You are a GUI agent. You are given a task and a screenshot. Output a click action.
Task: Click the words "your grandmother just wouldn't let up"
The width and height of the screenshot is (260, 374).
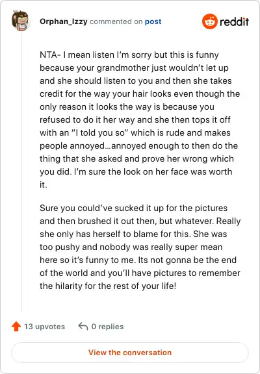click(153, 68)
